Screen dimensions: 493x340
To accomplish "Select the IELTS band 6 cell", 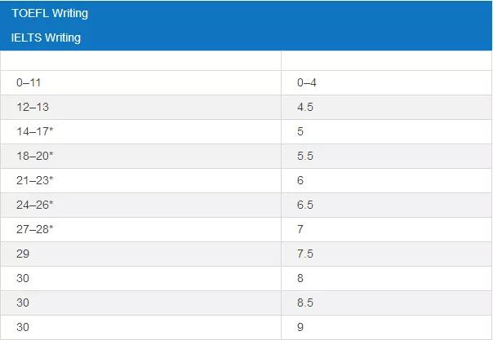I will click(300, 180).
